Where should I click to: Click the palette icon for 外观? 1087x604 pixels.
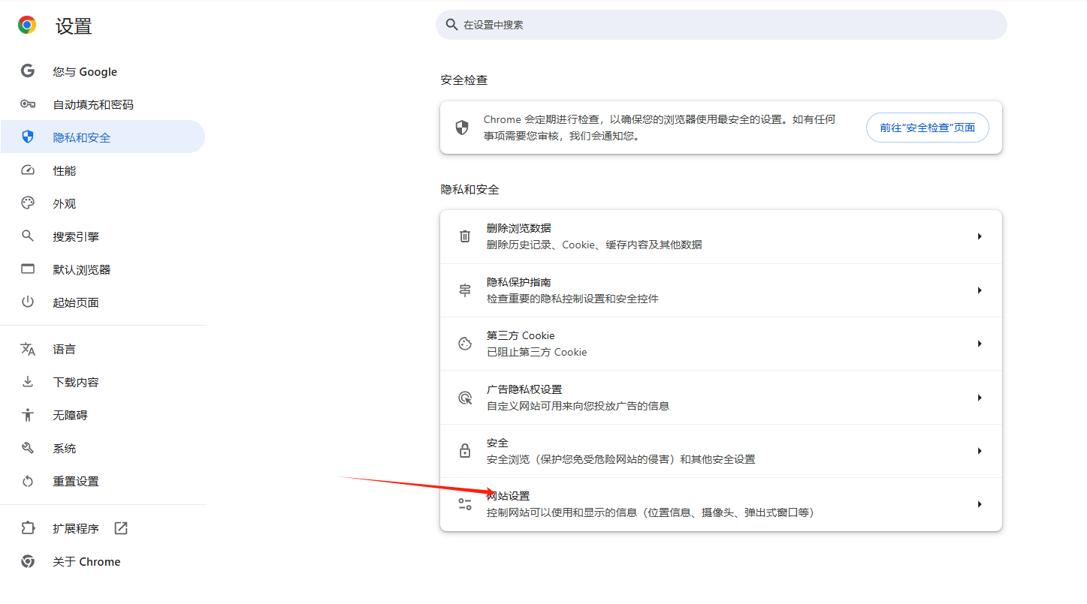(28, 203)
